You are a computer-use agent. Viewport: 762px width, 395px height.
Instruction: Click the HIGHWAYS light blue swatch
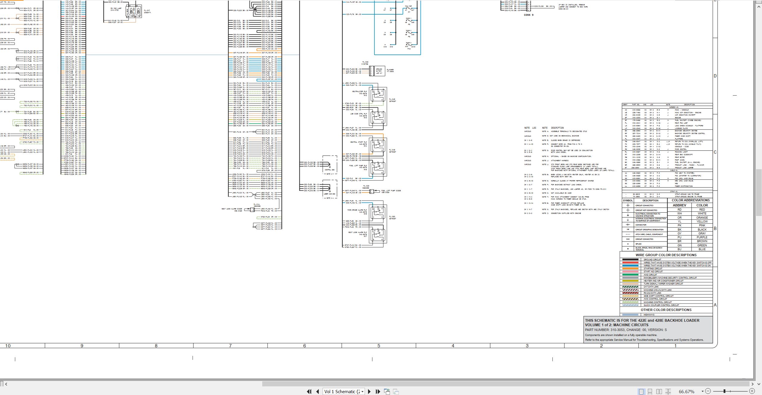[630, 315]
